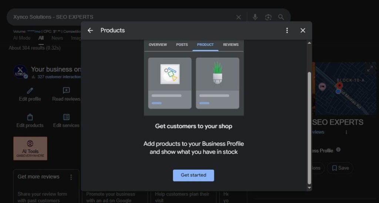Screen dimensions: 379x203
Task: Open the AI Tools GMBEverywhere button
Action: click(x=30, y=148)
